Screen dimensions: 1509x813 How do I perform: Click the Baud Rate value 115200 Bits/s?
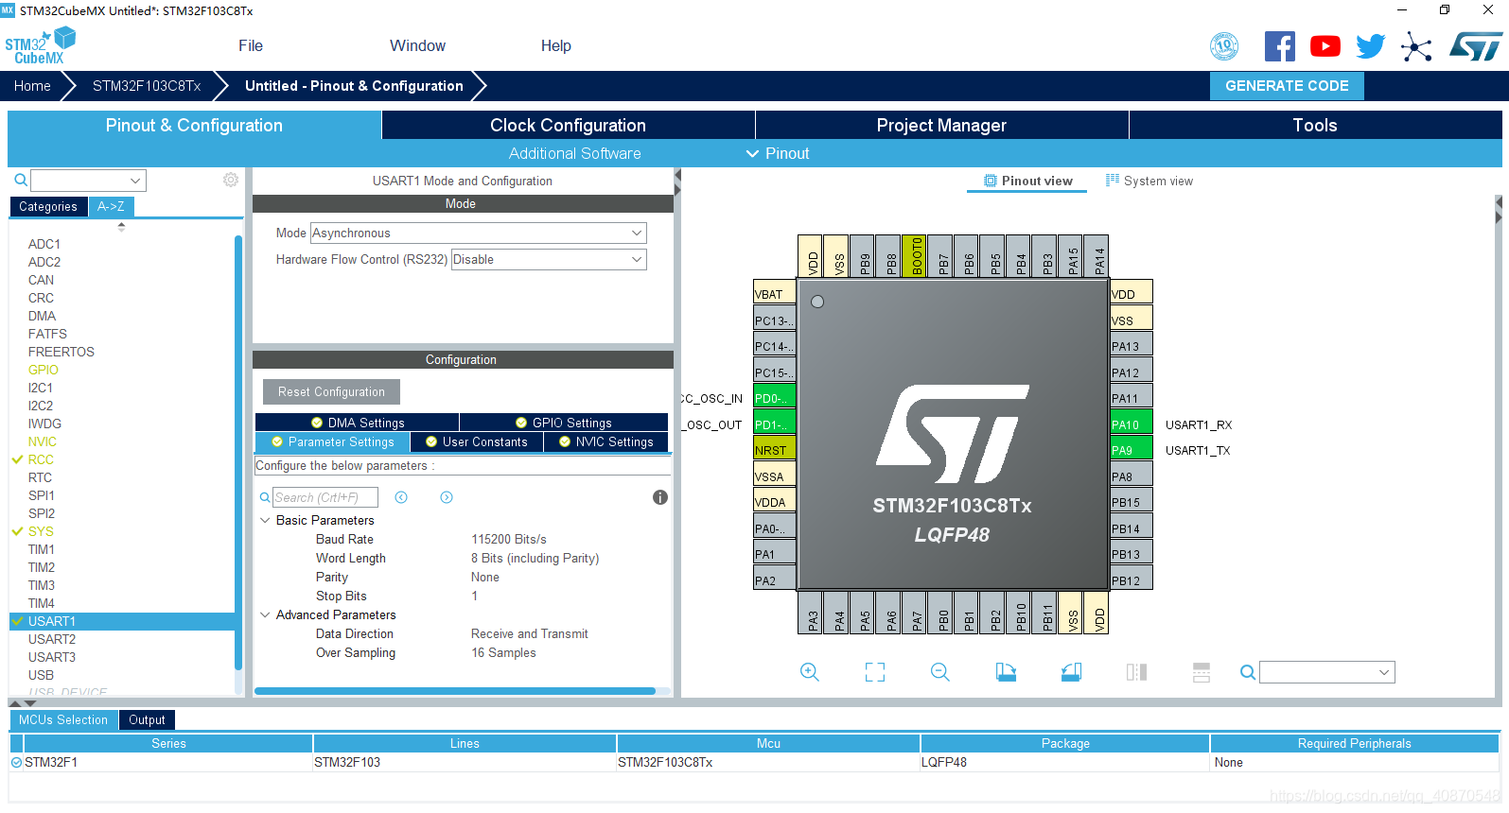509,539
